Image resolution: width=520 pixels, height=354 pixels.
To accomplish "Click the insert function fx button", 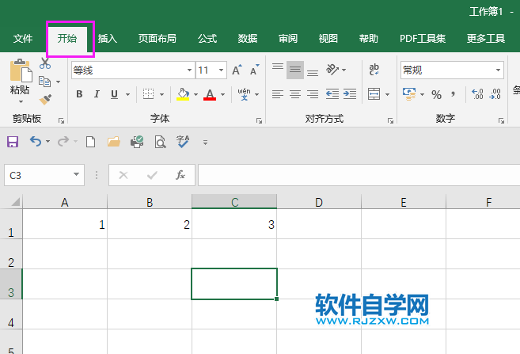I will (x=180, y=175).
